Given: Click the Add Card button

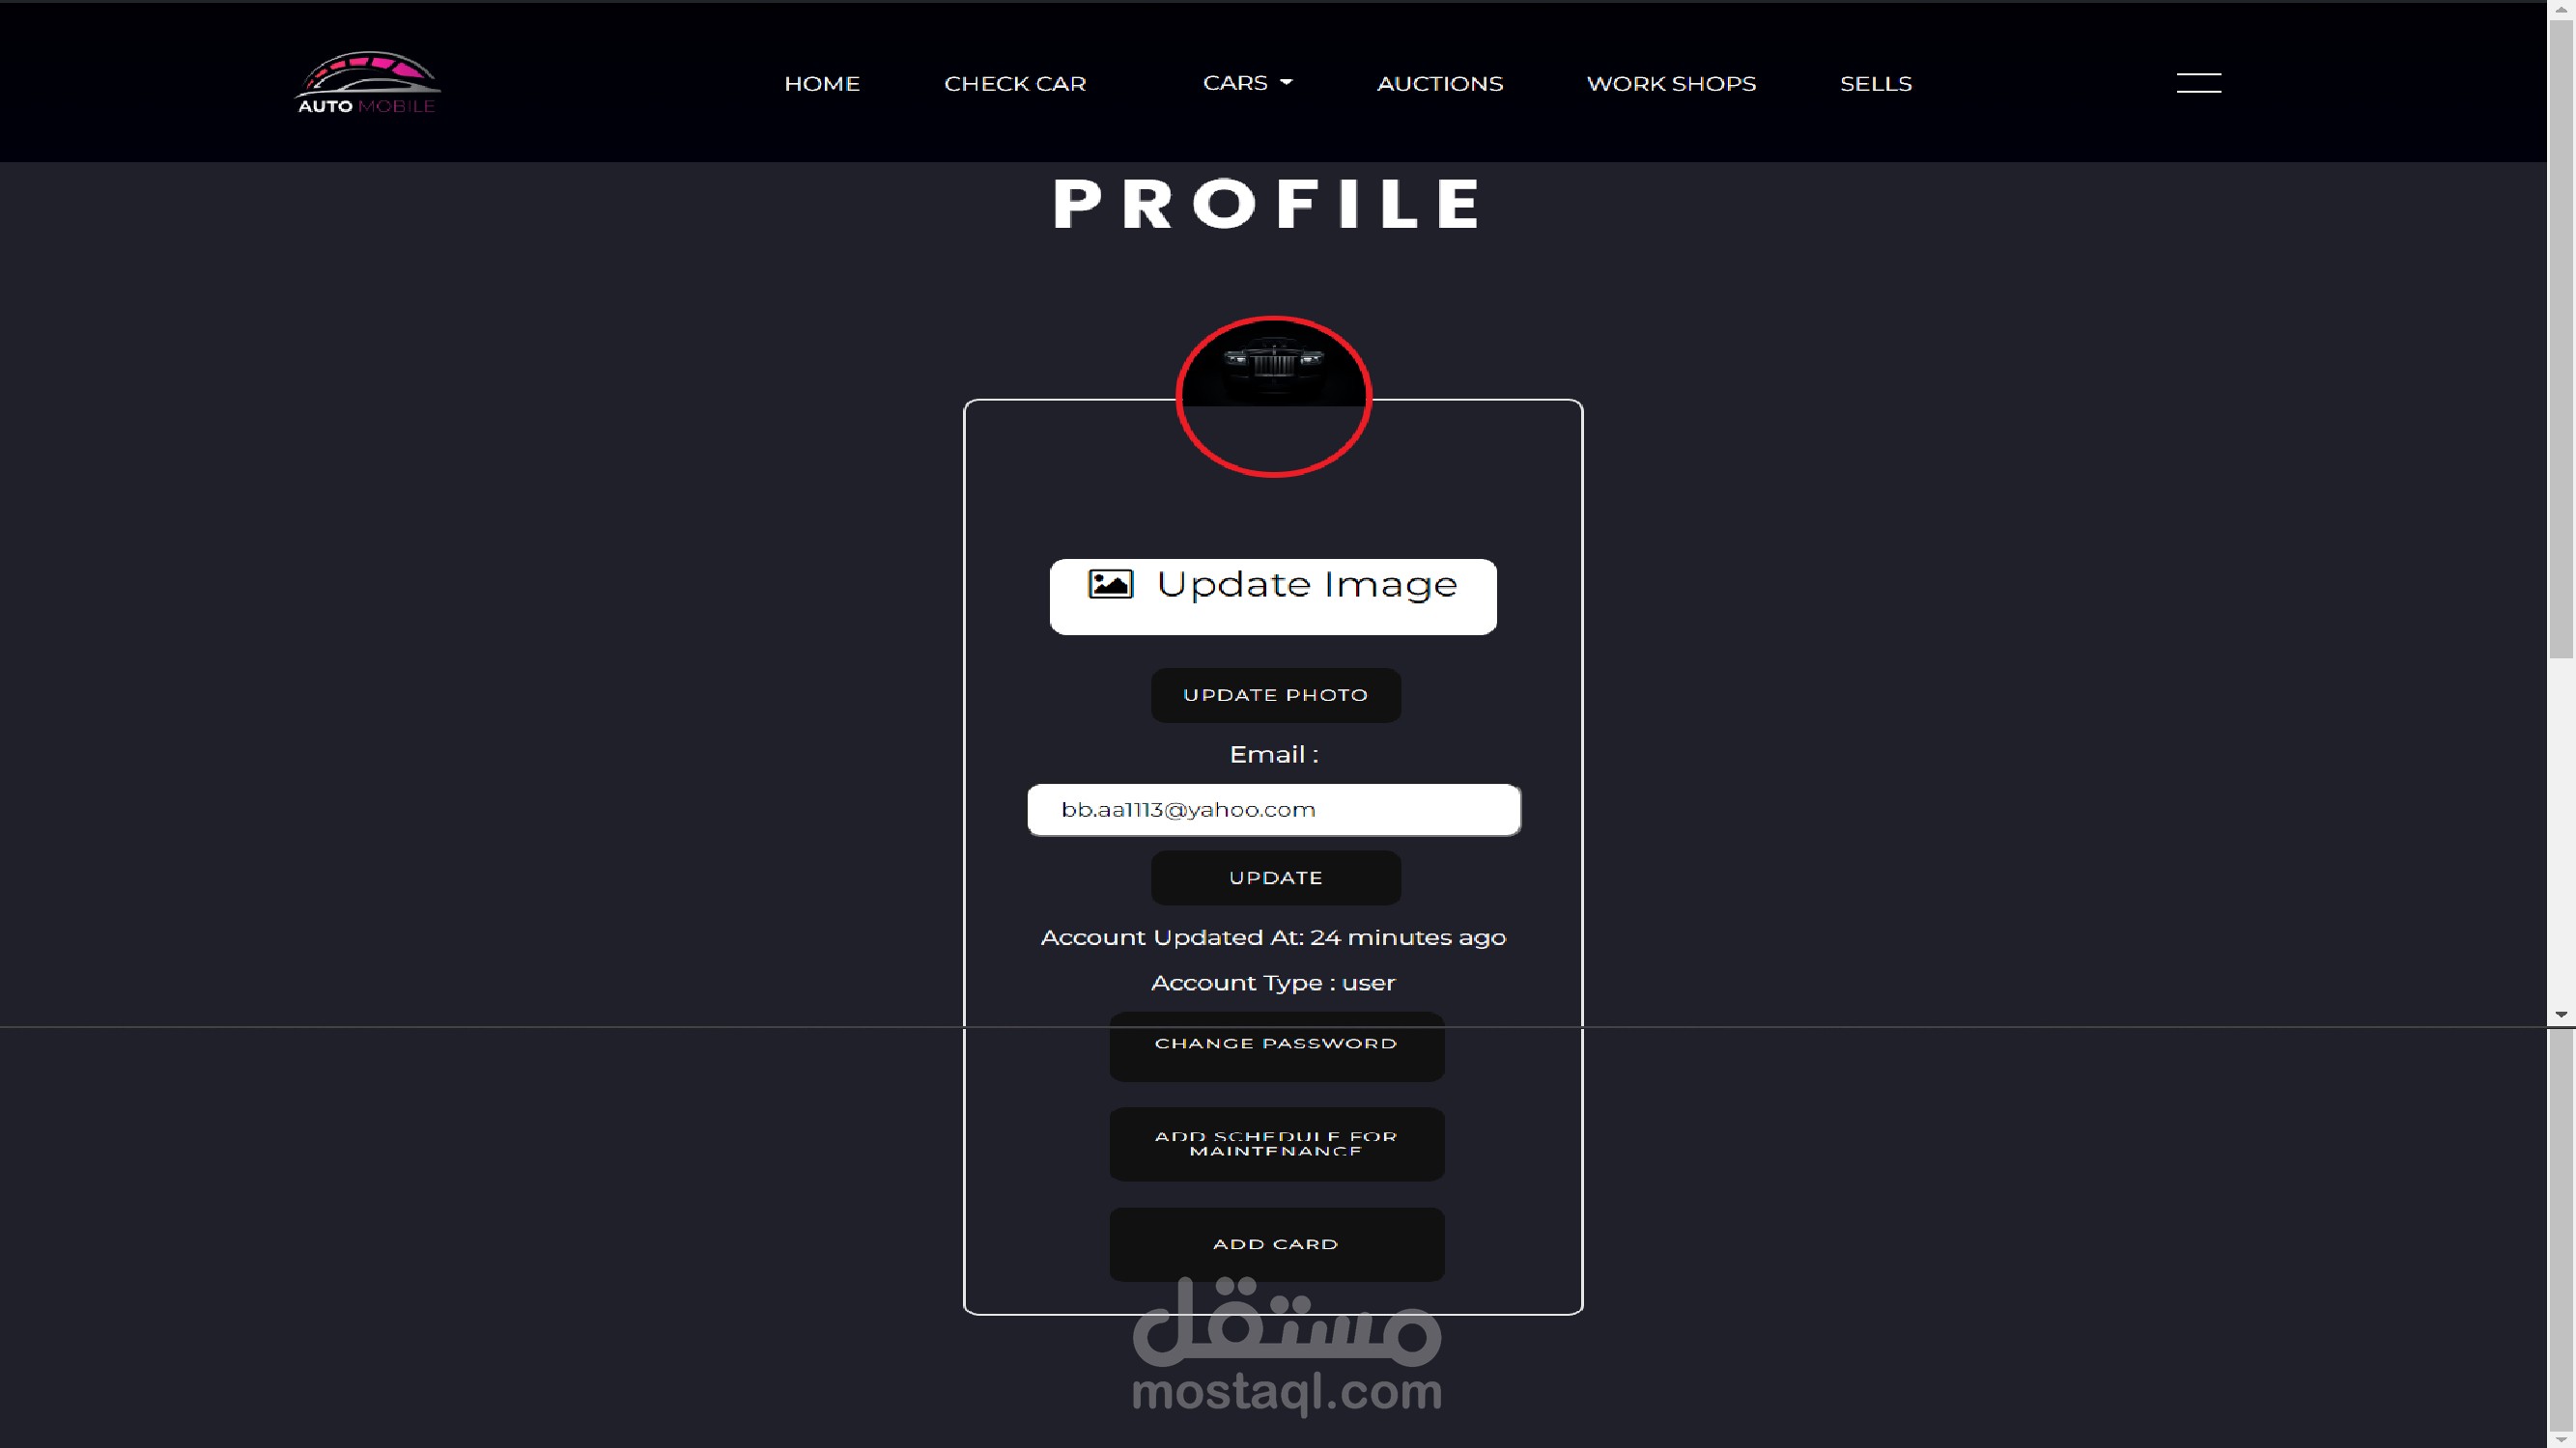Looking at the screenshot, I should tap(1276, 1244).
